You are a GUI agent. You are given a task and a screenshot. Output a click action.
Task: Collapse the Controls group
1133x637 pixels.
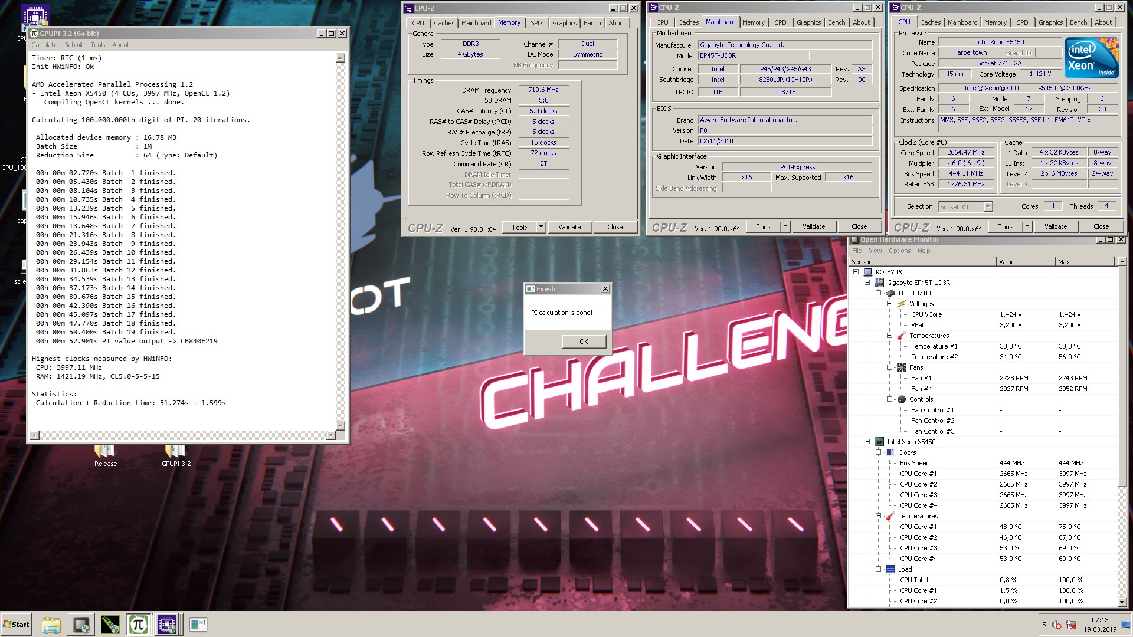(889, 399)
